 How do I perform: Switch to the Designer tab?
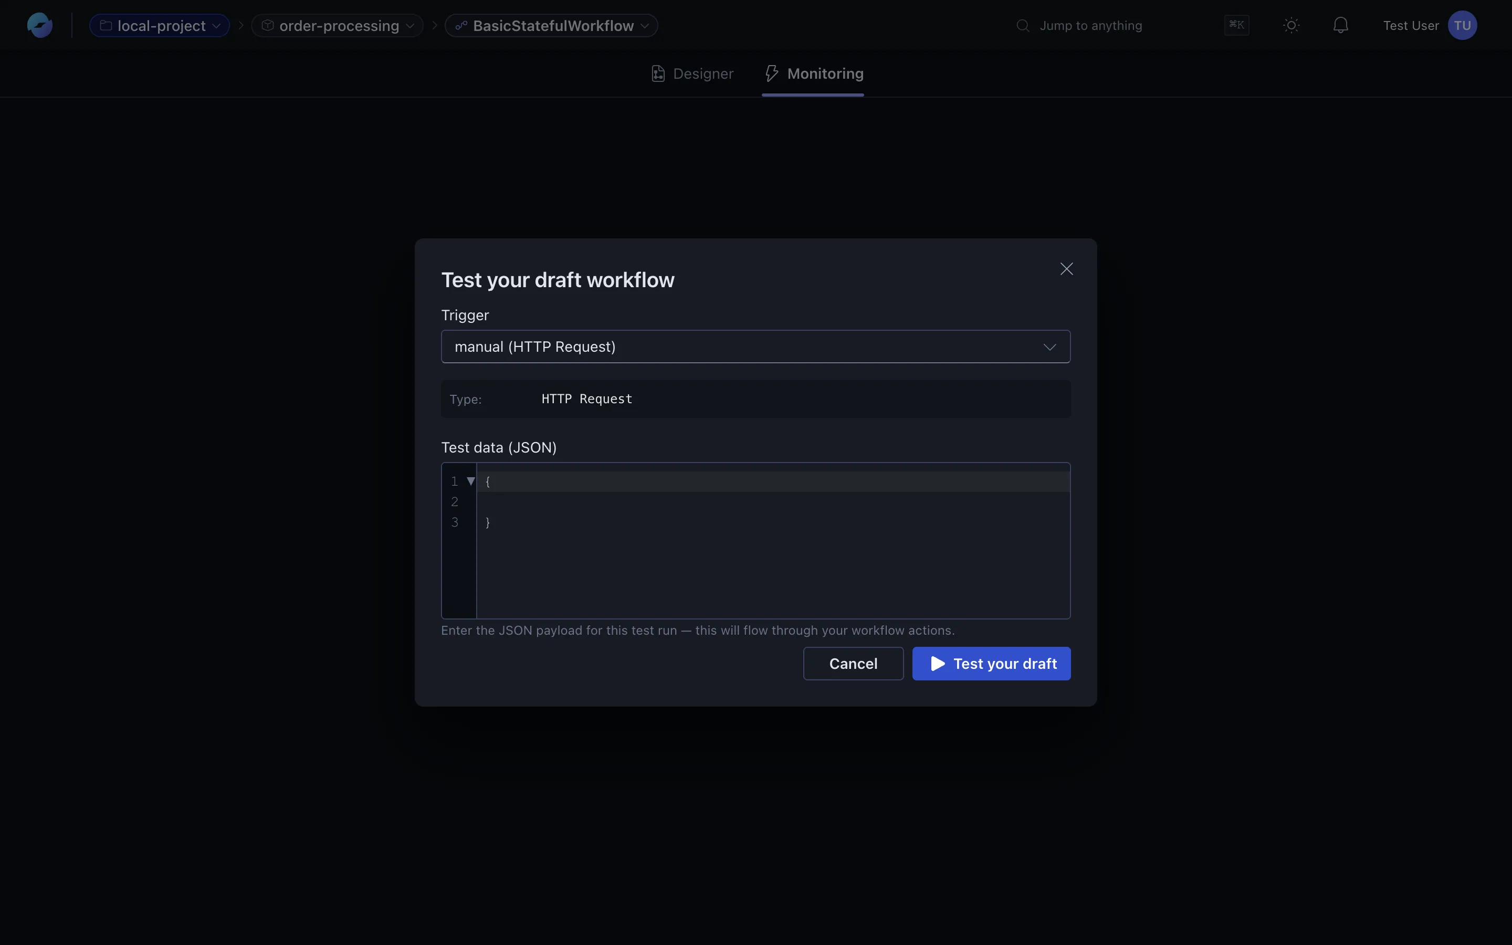(692, 73)
